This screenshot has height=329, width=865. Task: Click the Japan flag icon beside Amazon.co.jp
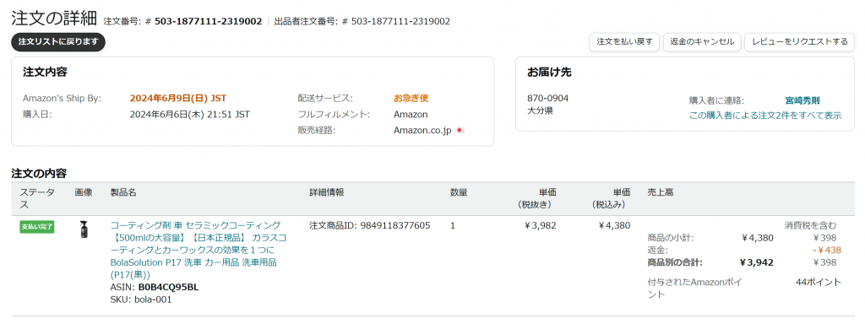460,131
